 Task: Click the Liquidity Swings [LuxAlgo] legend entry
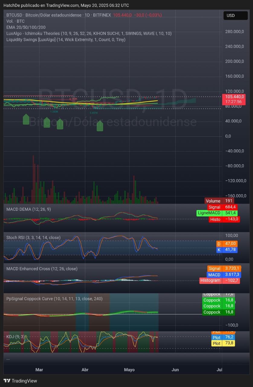(66, 40)
